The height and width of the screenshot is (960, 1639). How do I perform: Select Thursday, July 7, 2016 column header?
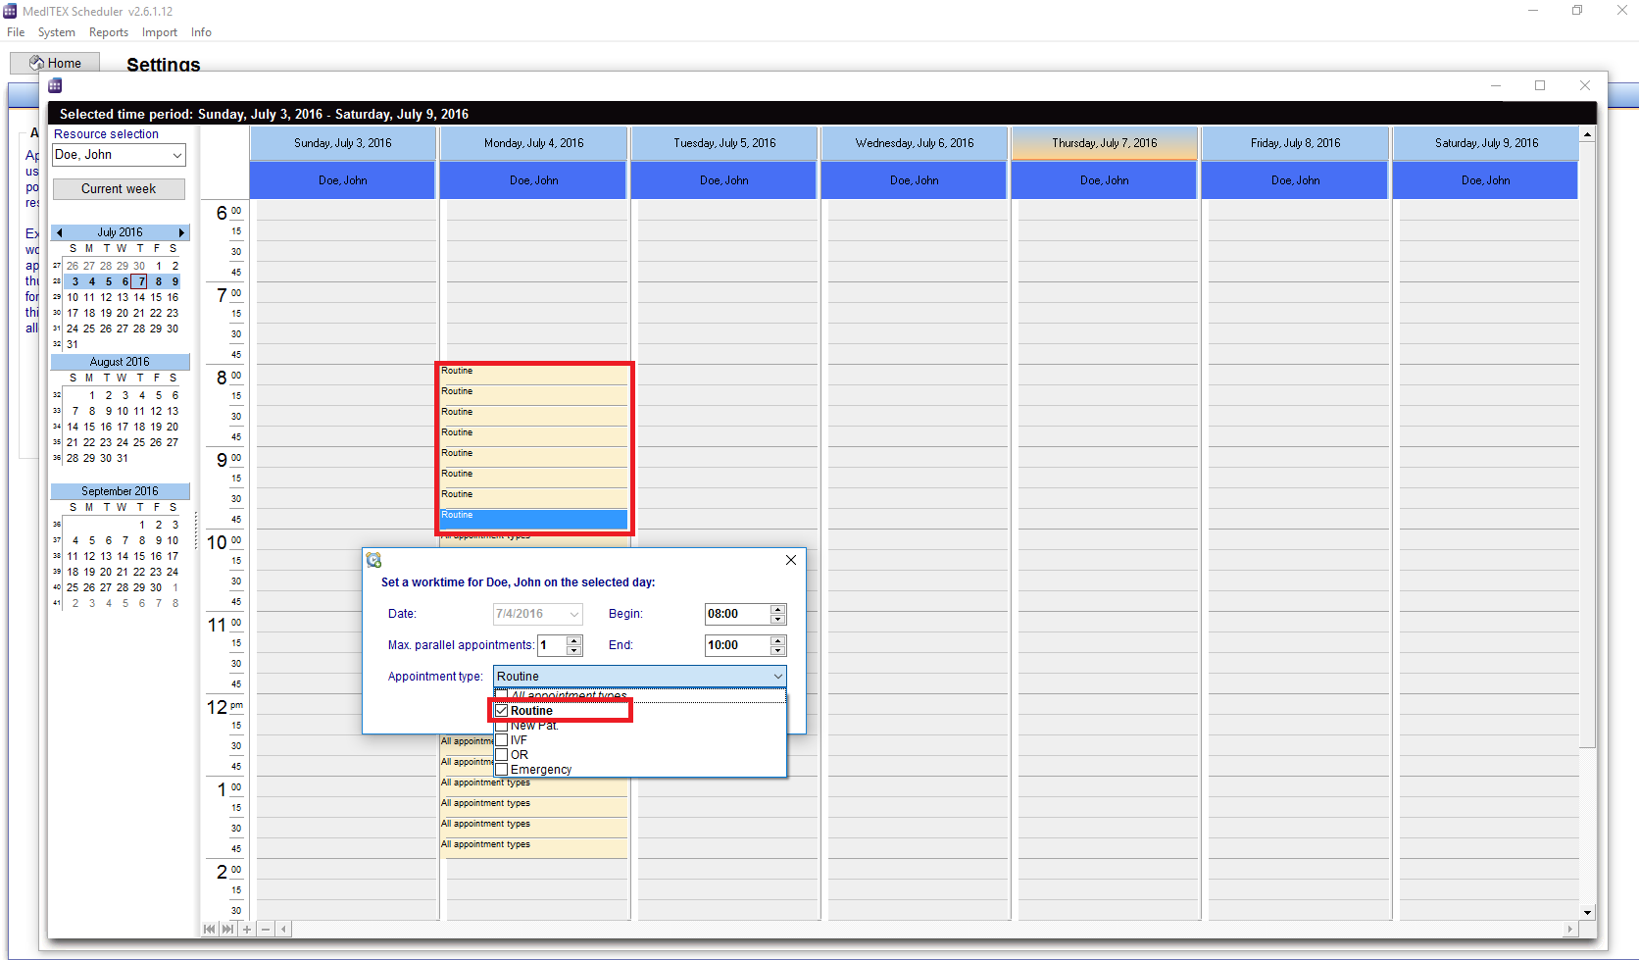click(x=1105, y=143)
